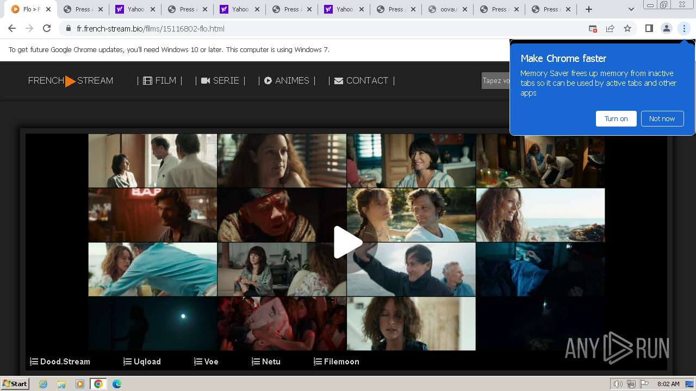Image resolution: width=696 pixels, height=391 pixels.
Task: Open the CONTACT page
Action: [x=361, y=80]
